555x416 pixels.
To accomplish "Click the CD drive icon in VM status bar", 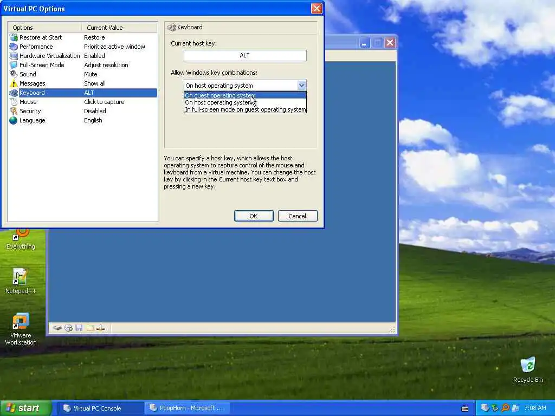I will pos(68,328).
